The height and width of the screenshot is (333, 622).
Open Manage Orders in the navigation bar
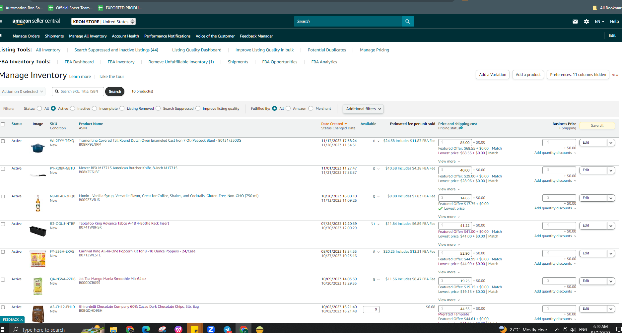[x=26, y=36]
